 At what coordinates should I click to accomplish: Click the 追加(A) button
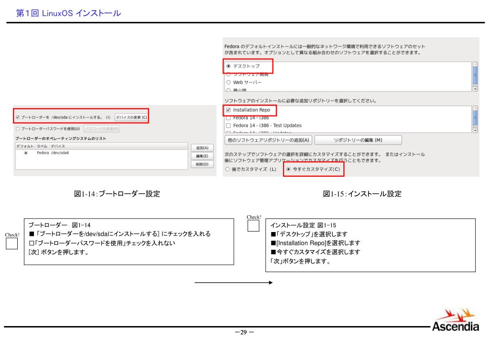point(202,148)
